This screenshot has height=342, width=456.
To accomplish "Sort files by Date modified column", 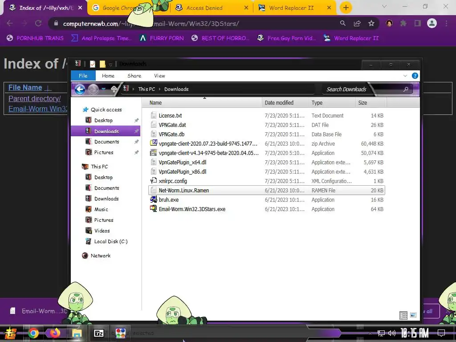I will tap(285, 103).
